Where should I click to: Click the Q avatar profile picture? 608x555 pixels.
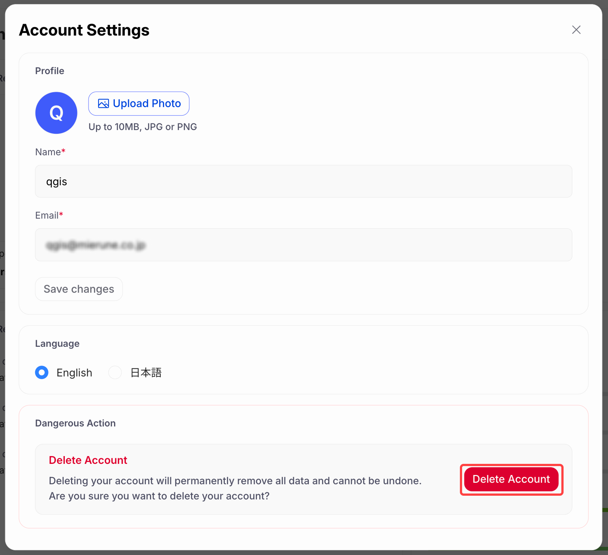[x=56, y=113]
